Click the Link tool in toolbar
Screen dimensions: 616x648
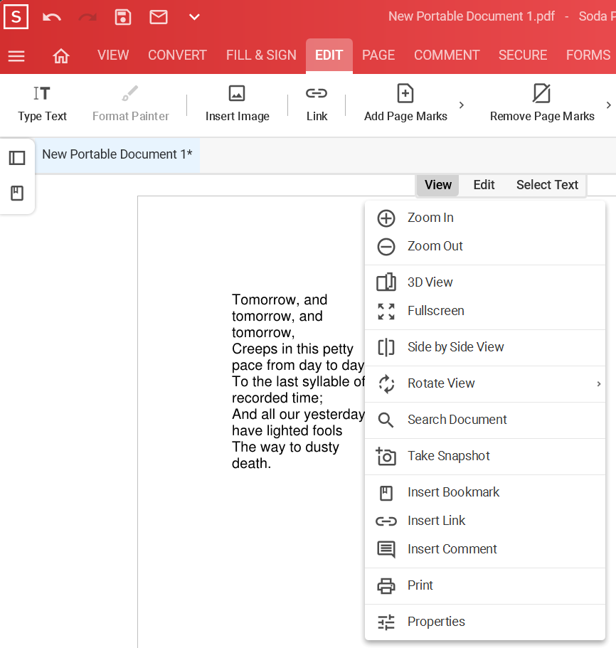[x=317, y=104]
